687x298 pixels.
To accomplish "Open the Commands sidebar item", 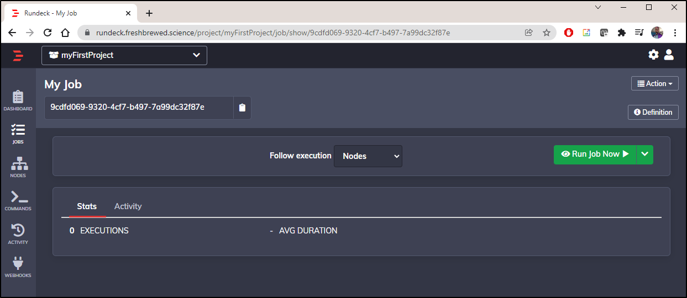I will pos(18,201).
